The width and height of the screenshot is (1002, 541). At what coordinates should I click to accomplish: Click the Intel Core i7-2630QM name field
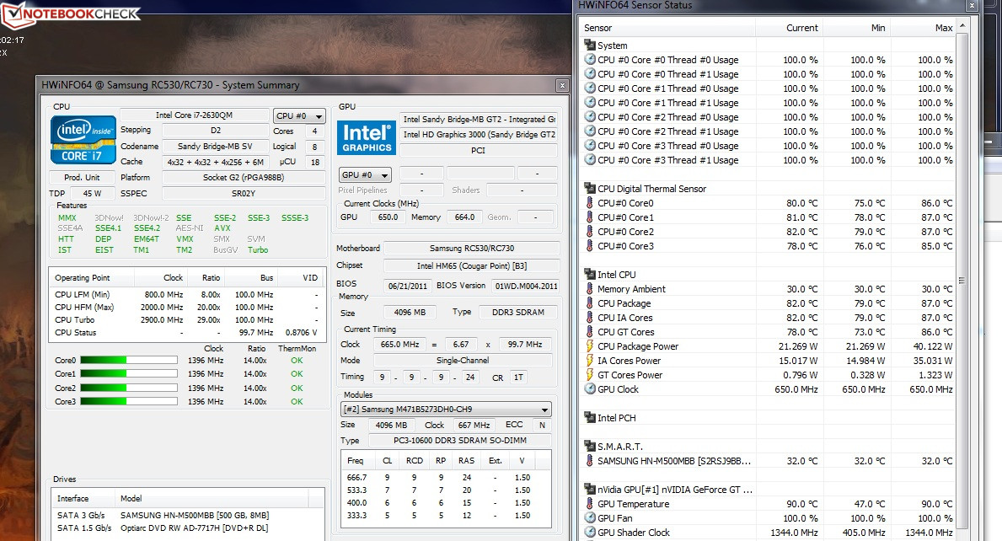(195, 115)
